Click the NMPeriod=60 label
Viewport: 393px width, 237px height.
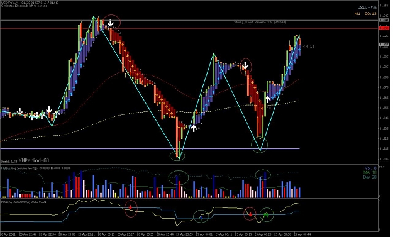(34, 160)
